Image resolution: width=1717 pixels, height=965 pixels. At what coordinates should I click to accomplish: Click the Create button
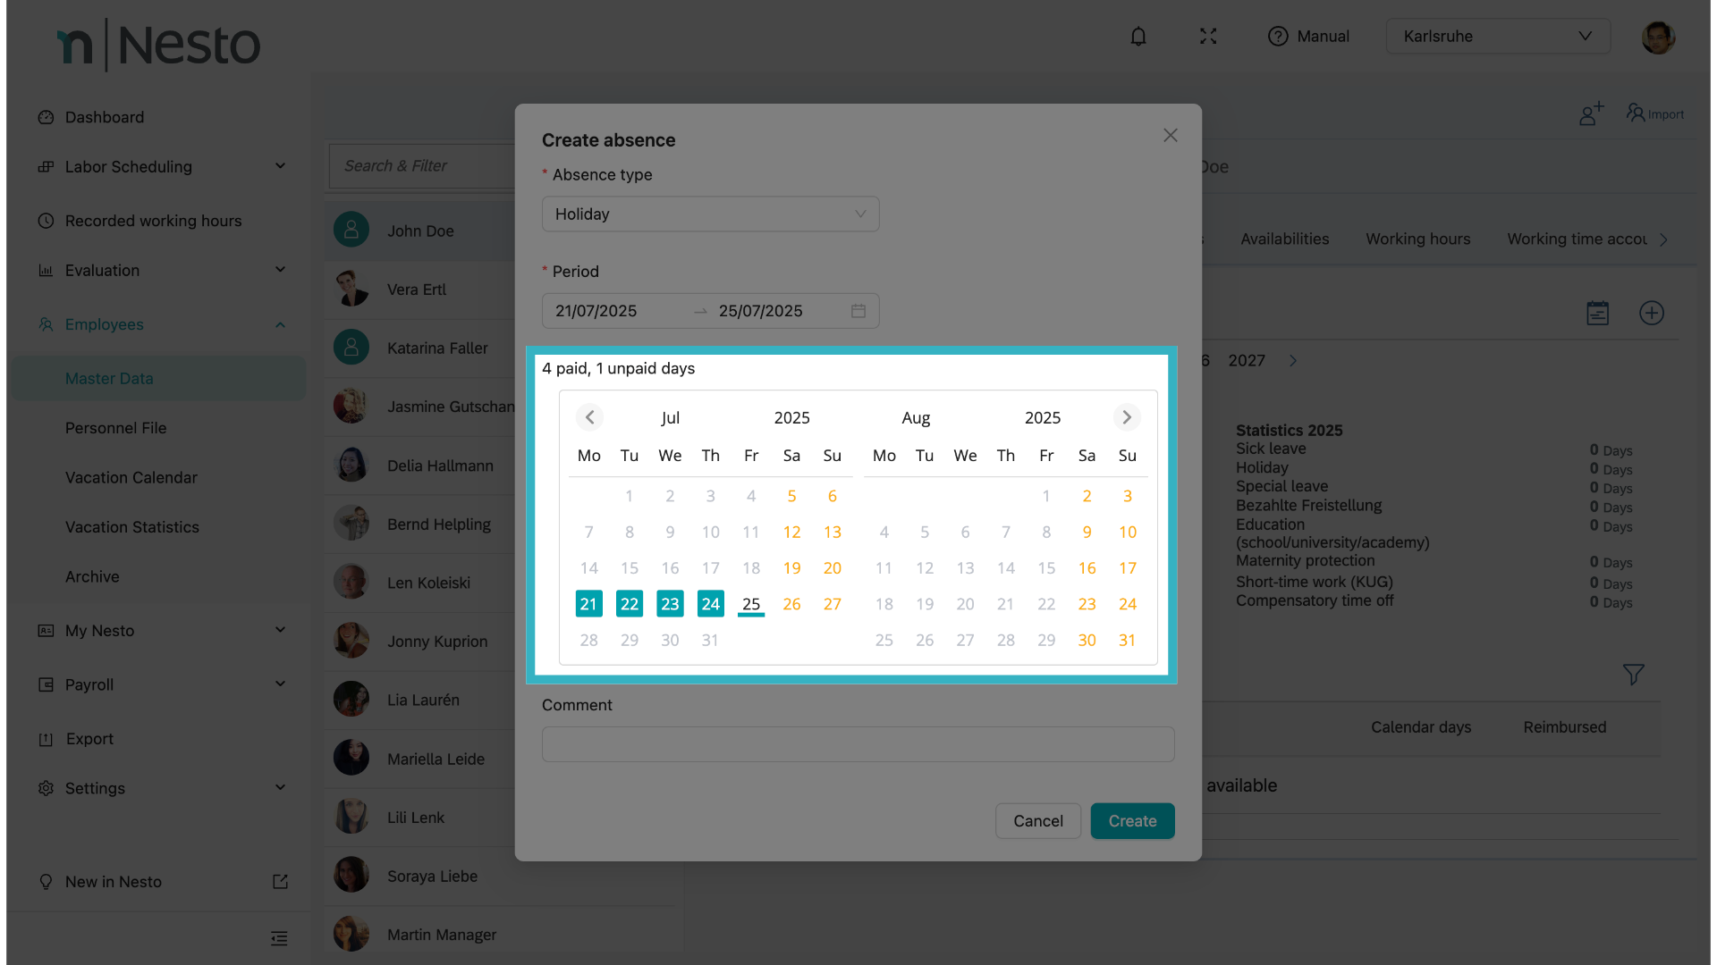pos(1132,821)
